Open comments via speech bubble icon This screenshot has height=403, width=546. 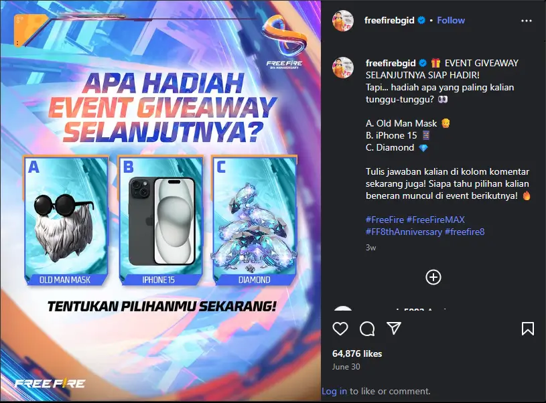[367, 329]
